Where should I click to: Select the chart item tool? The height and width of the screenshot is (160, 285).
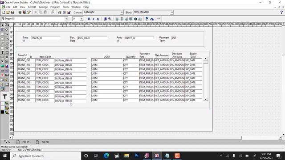click(x=7, y=66)
